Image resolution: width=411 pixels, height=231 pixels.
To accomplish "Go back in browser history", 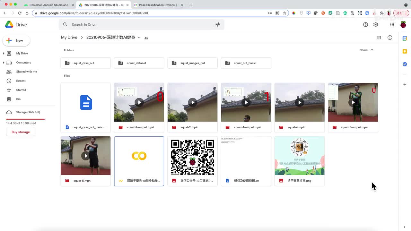I will (5, 13).
